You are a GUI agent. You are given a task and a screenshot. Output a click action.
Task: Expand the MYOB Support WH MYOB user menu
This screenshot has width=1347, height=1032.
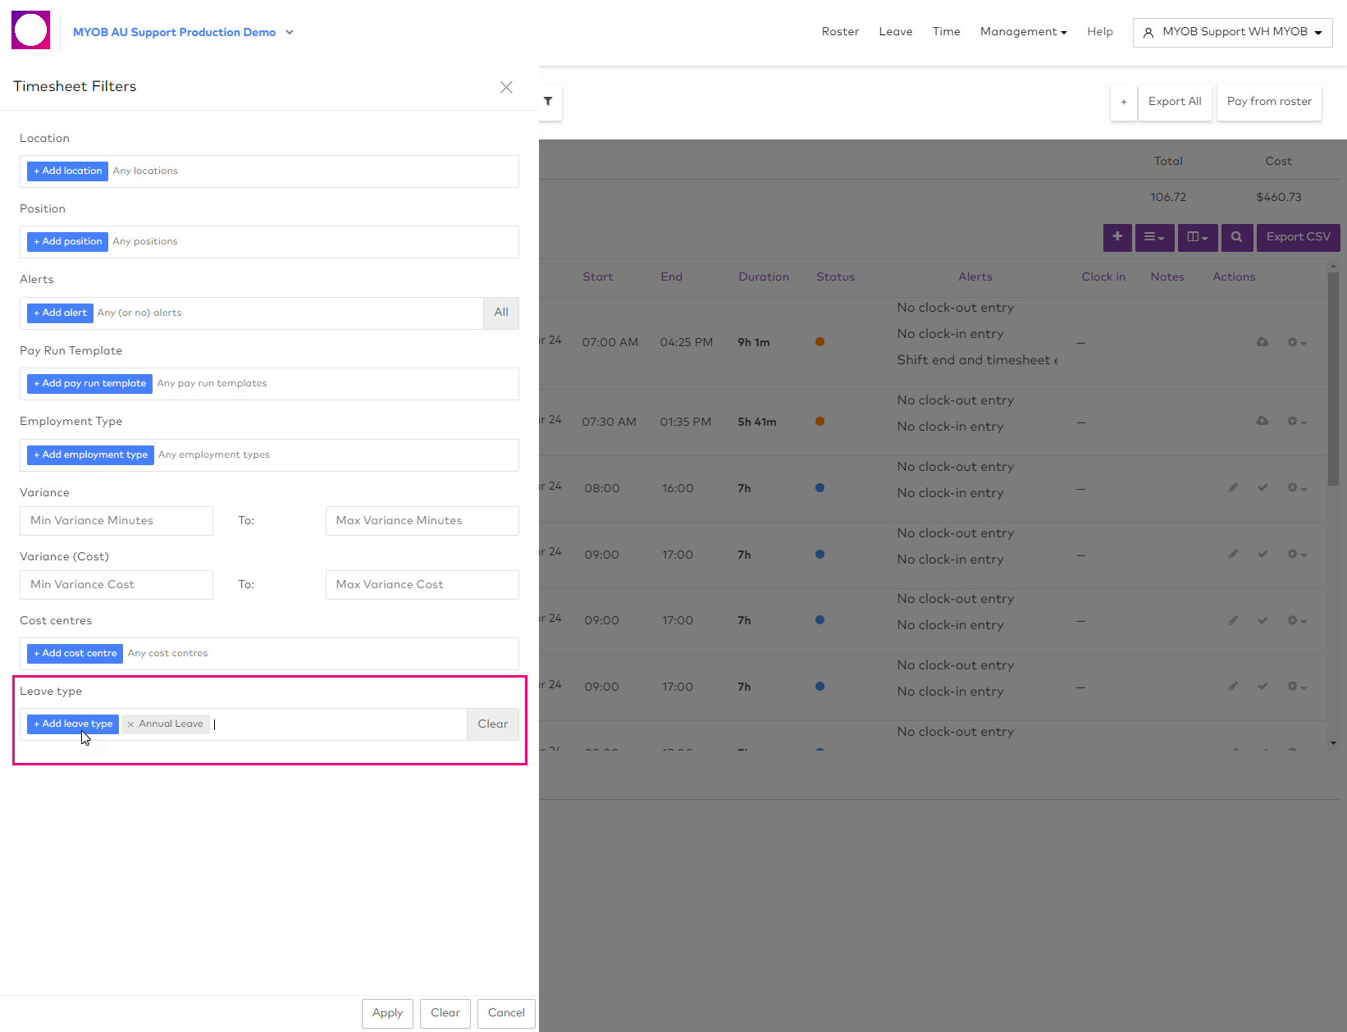click(x=1232, y=32)
